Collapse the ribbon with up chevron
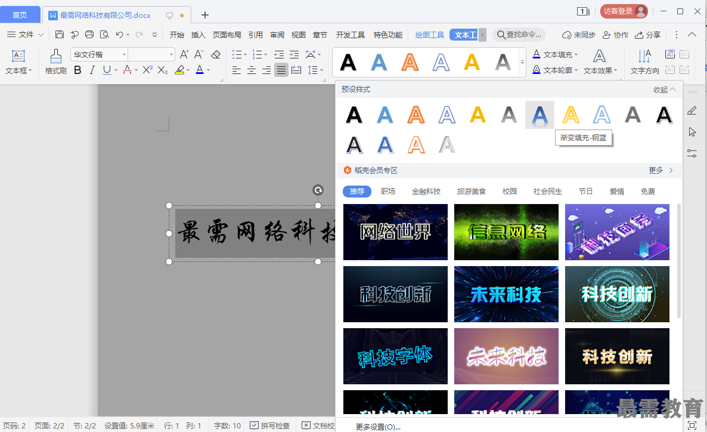707x432 pixels. click(692, 35)
